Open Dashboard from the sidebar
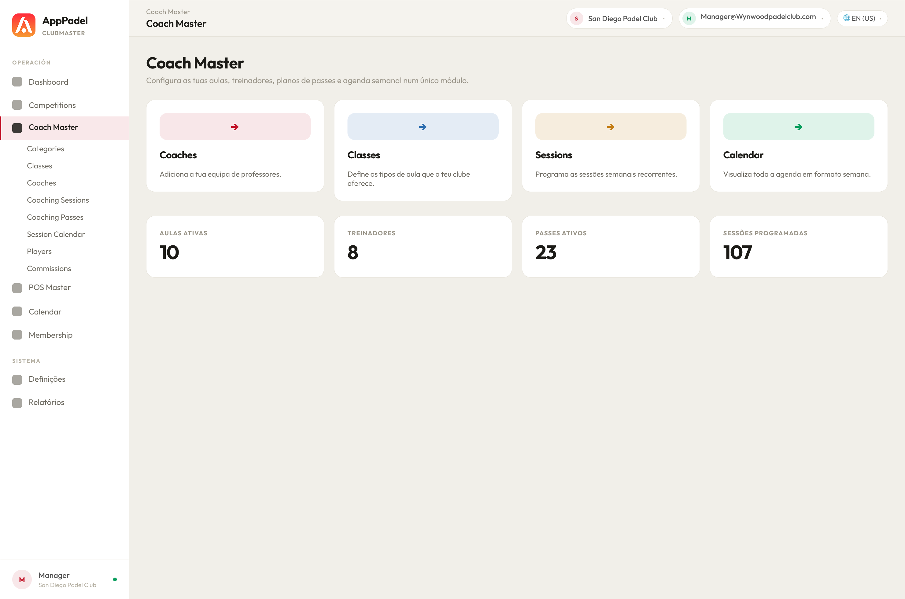Screen dimensions: 905x599 pyautogui.click(x=65, y=82)
